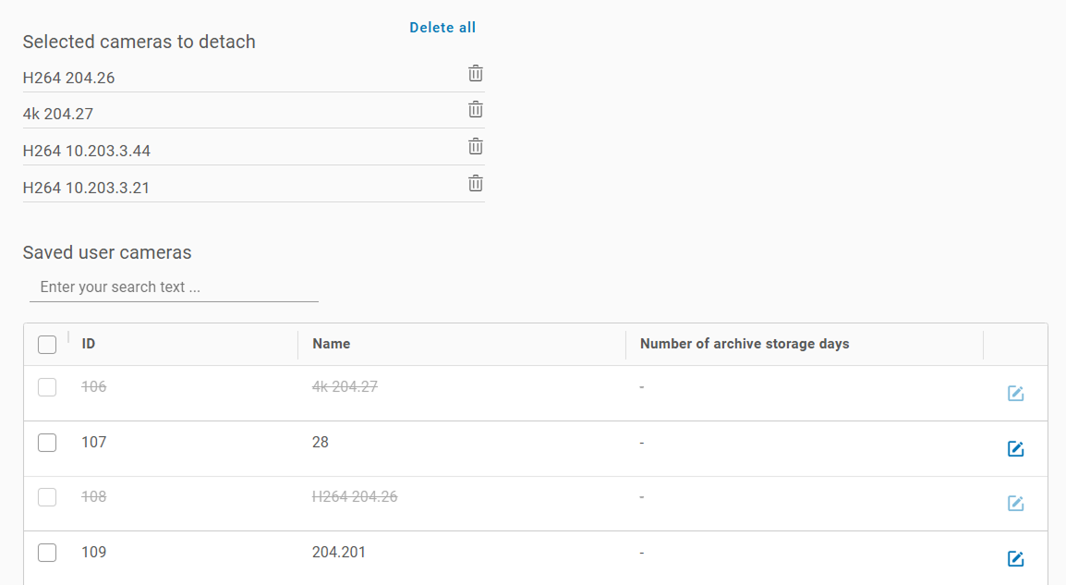Click the 204.201 camera name cell
Viewport: 1066px width, 585px height.
pos(339,553)
